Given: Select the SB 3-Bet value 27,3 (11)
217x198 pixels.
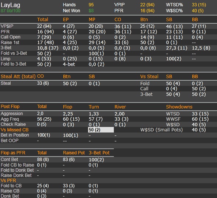Looking at the screenshot, I should pos(176,48).
